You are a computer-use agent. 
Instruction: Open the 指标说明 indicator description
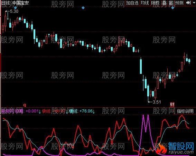185,111
